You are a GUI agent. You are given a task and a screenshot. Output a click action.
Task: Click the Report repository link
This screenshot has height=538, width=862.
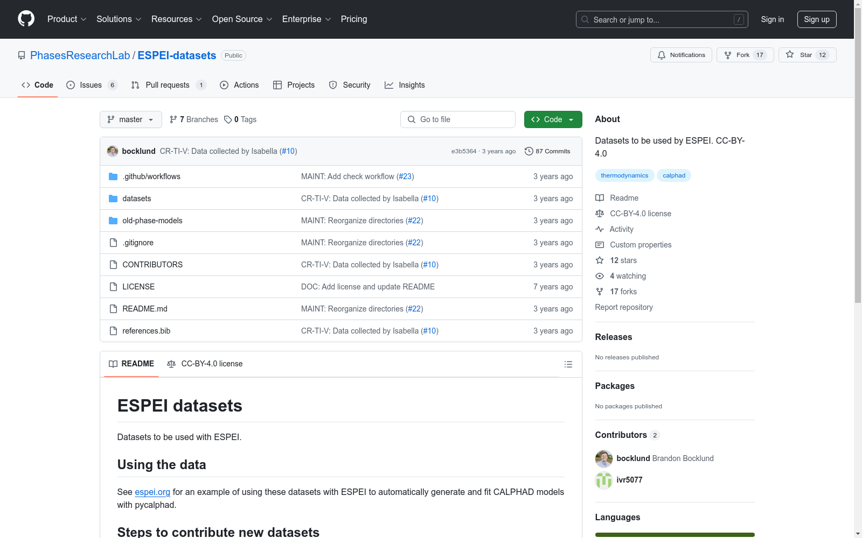[624, 307]
